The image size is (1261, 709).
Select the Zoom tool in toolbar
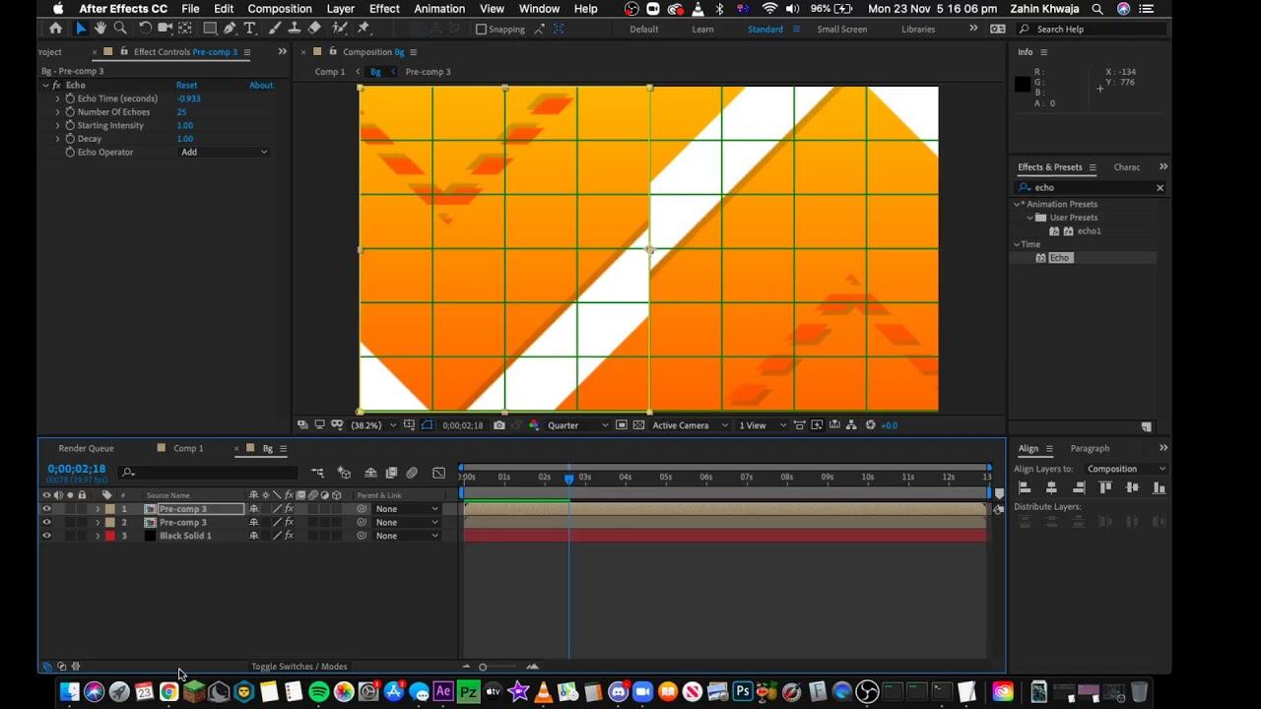pos(120,29)
